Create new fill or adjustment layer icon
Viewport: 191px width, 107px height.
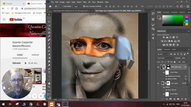(174, 99)
